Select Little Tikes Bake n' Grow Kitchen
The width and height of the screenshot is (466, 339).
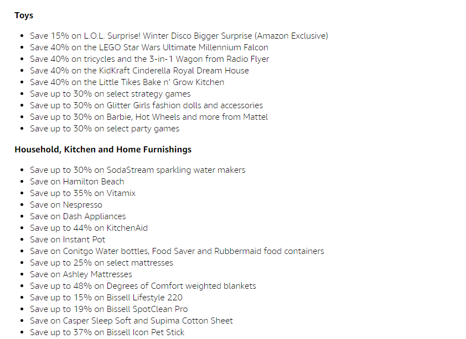[127, 82]
